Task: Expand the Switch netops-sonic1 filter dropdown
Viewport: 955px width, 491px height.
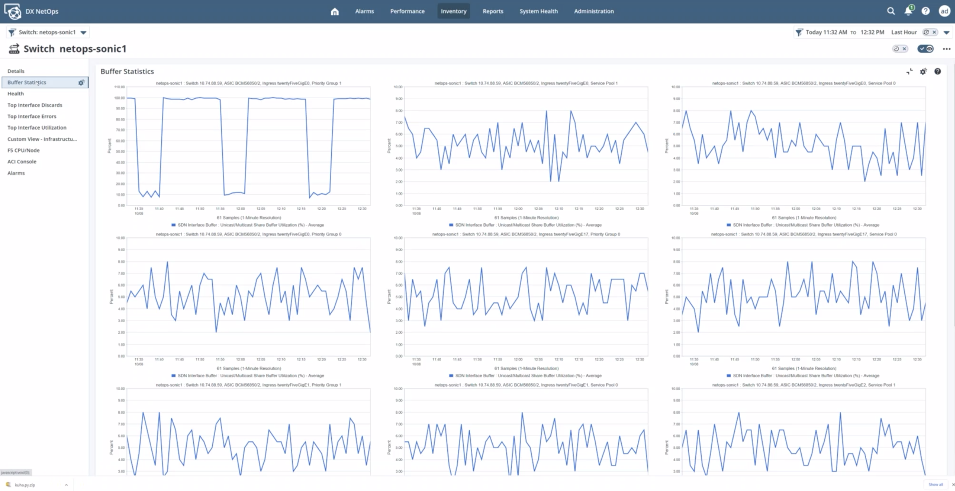Action: 83,32
